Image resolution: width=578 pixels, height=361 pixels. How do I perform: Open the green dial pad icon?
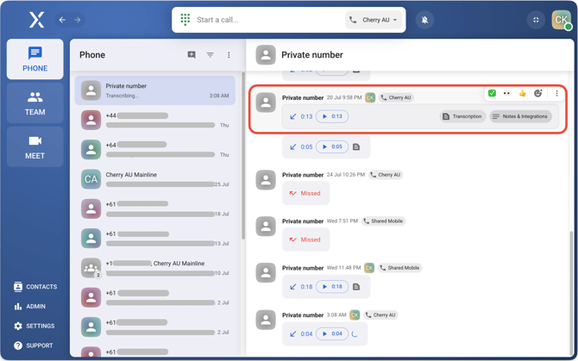point(185,20)
